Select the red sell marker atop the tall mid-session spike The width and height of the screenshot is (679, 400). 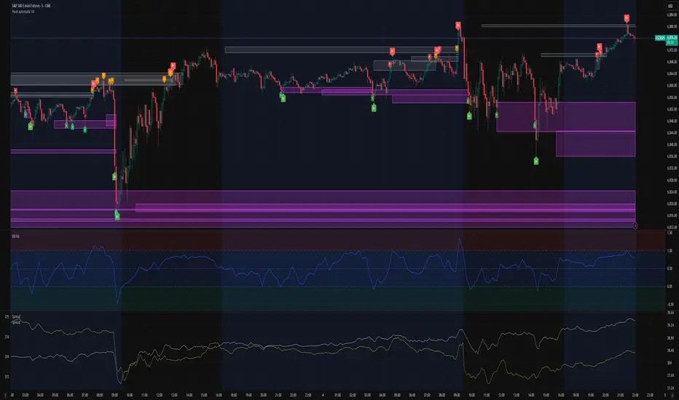[x=458, y=26]
